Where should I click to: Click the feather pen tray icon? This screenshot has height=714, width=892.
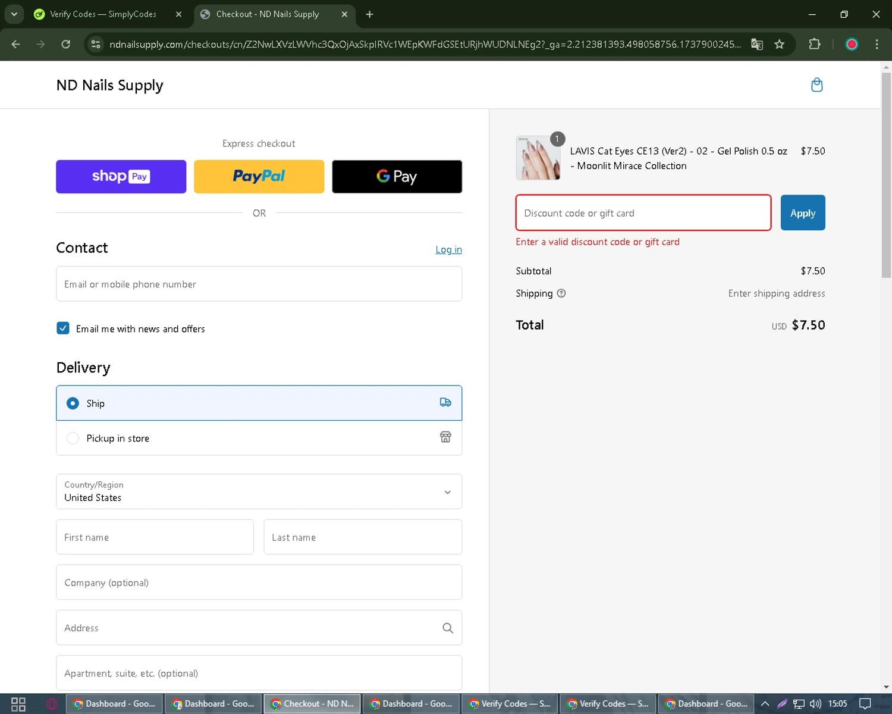click(x=782, y=704)
